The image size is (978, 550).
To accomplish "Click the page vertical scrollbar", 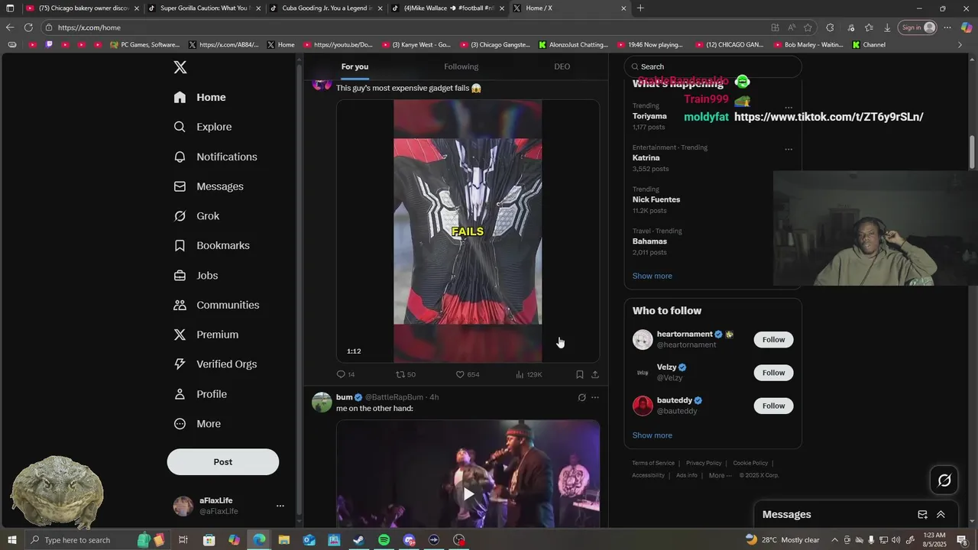I will point(972,153).
